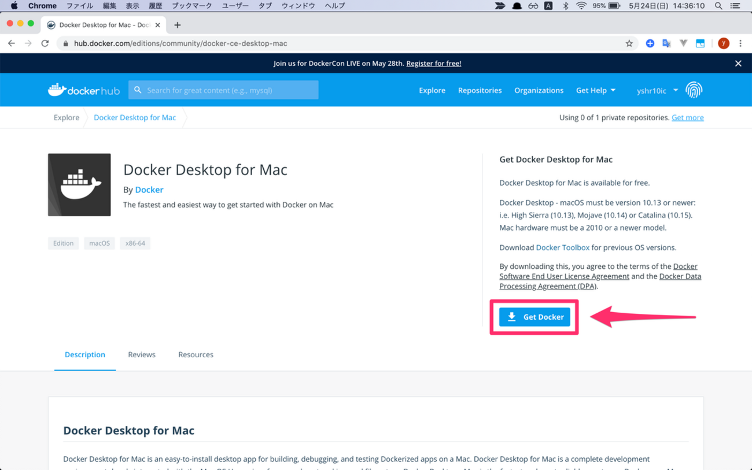This screenshot has width=752, height=470.
Task: Click Chrome's forward arrow
Action: pyautogui.click(x=28, y=43)
